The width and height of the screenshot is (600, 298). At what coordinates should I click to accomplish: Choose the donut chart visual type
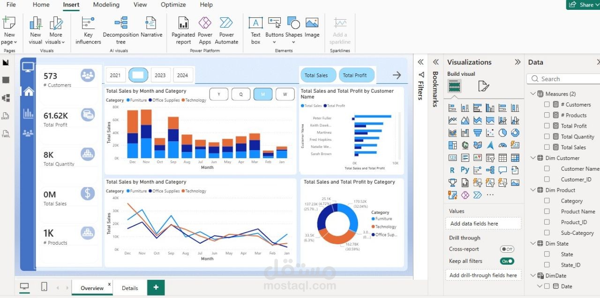(516, 133)
